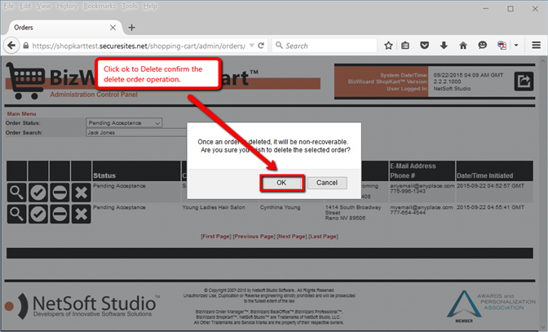Click the site security padlock icon
The height and width of the screenshot is (332, 548).
(x=26, y=46)
